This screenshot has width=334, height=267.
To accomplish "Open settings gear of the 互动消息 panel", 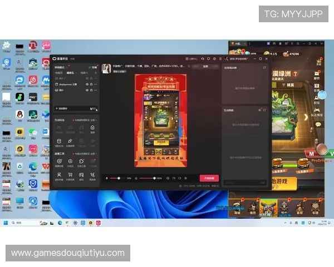I will click(259, 110).
